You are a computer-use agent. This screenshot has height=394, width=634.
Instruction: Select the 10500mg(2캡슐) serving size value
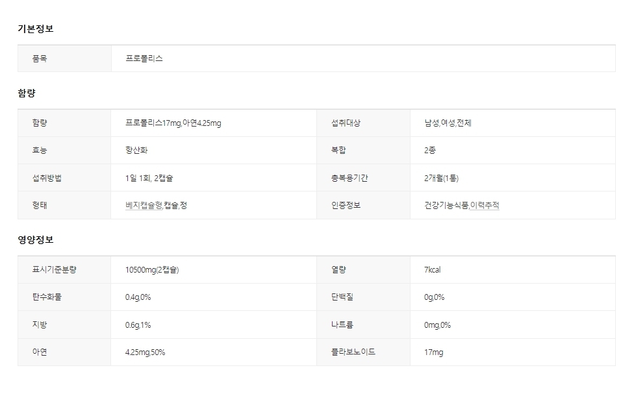152,270
